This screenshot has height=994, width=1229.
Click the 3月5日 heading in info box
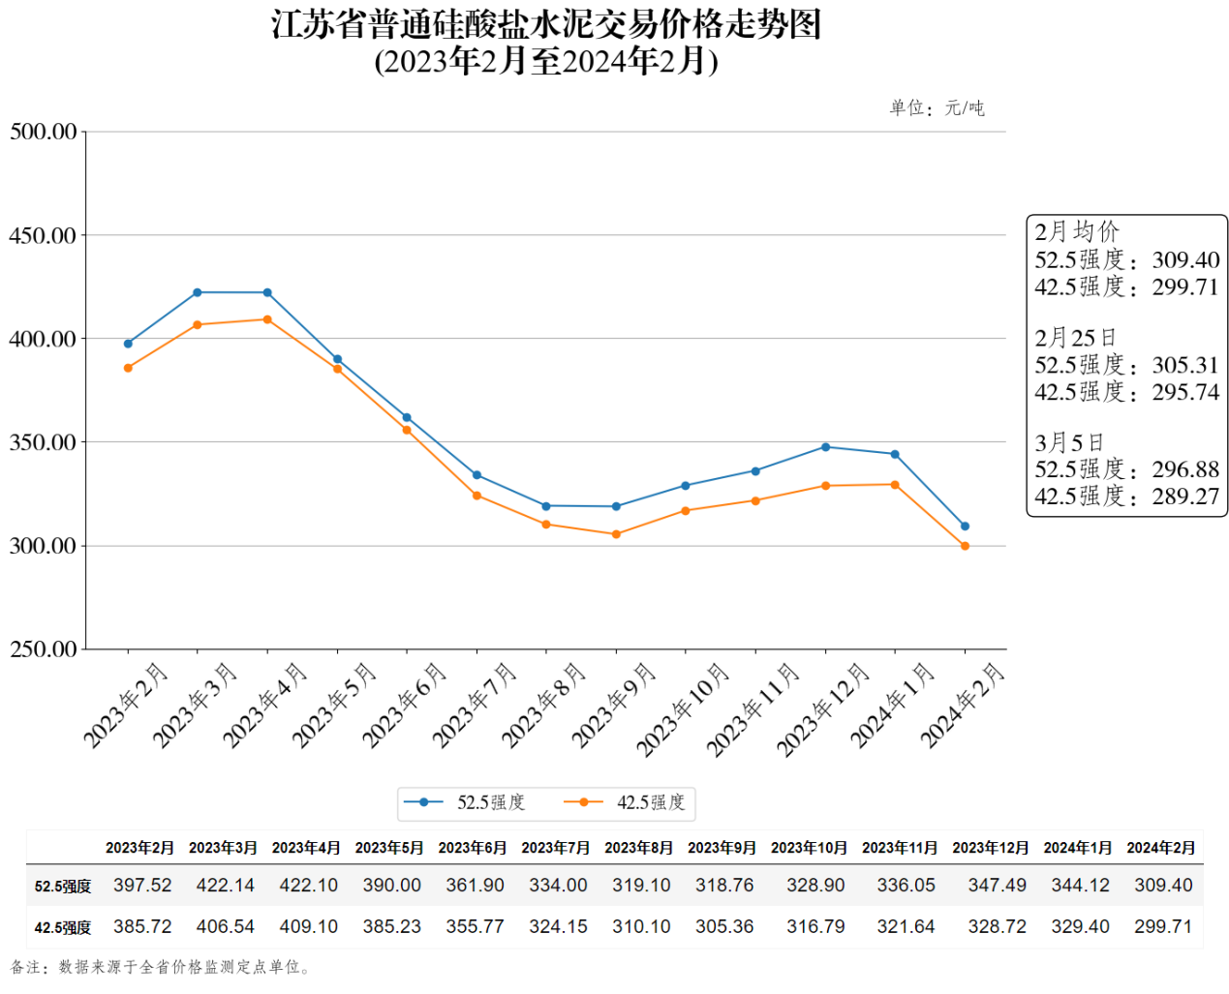coord(1069,443)
